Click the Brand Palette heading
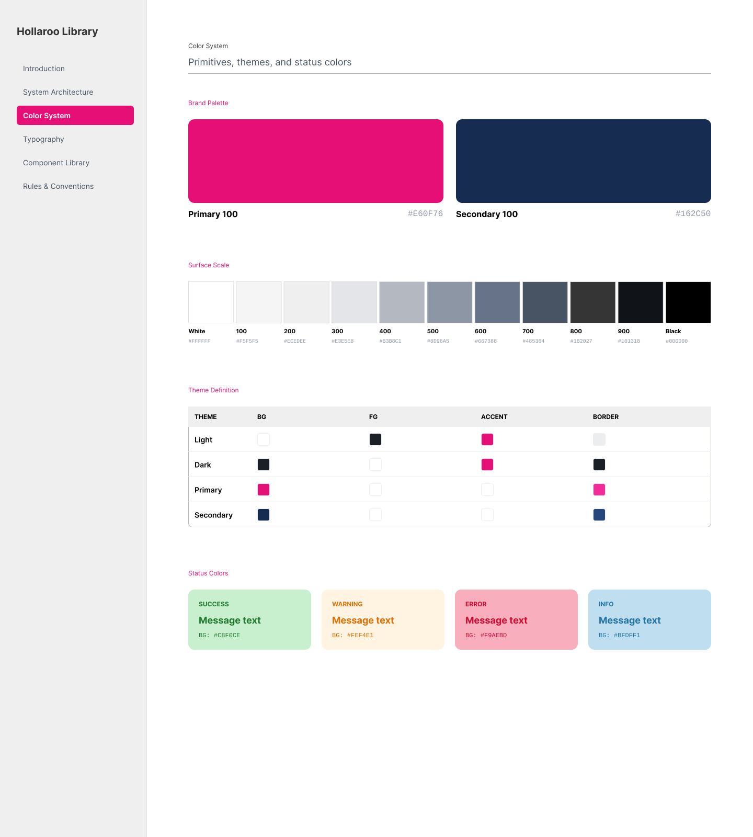The height and width of the screenshot is (837, 753). pyautogui.click(x=208, y=103)
